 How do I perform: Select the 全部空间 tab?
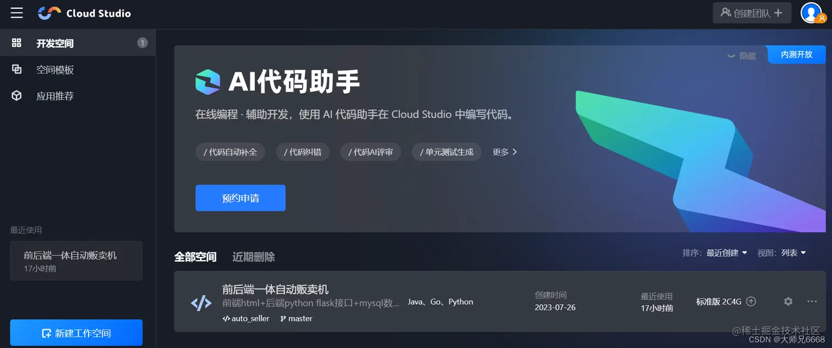[x=195, y=257]
